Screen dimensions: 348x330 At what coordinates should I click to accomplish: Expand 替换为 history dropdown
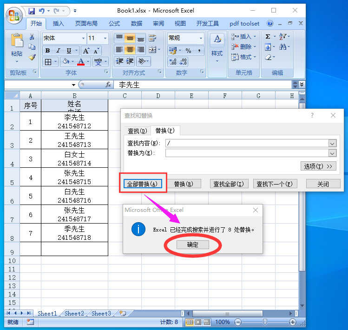point(332,153)
